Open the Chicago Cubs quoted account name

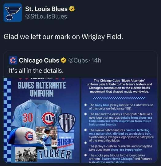click(39, 60)
